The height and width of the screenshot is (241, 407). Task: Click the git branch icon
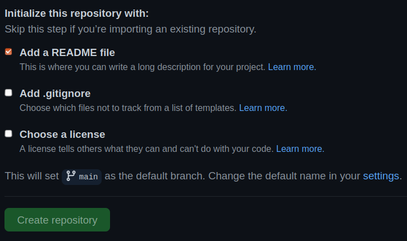click(71, 176)
